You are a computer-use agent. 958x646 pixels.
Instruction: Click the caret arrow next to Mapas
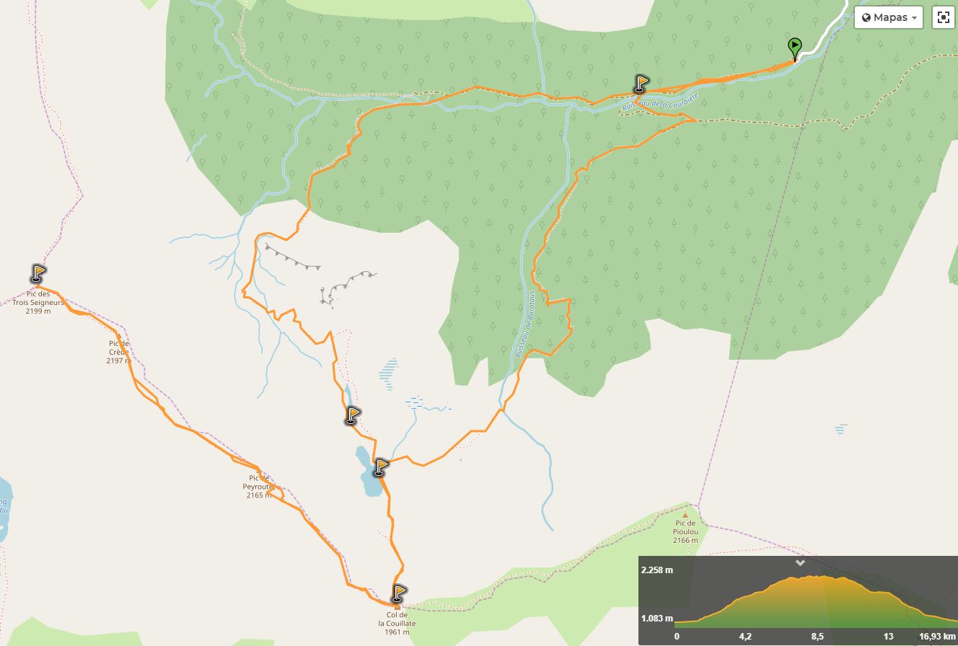pyautogui.click(x=915, y=18)
